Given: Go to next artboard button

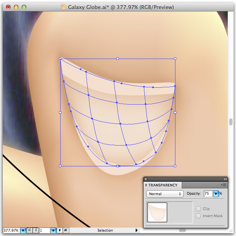Looking at the screenshot, I should click(x=60, y=230).
